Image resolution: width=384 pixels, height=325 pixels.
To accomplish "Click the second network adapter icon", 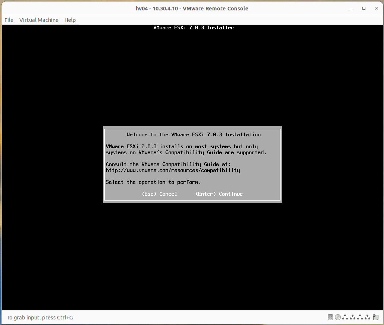I will [x=352, y=317].
